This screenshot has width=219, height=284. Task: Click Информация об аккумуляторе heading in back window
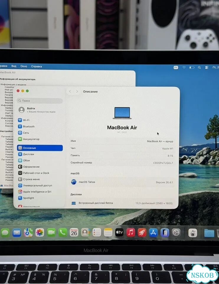(x=18, y=79)
